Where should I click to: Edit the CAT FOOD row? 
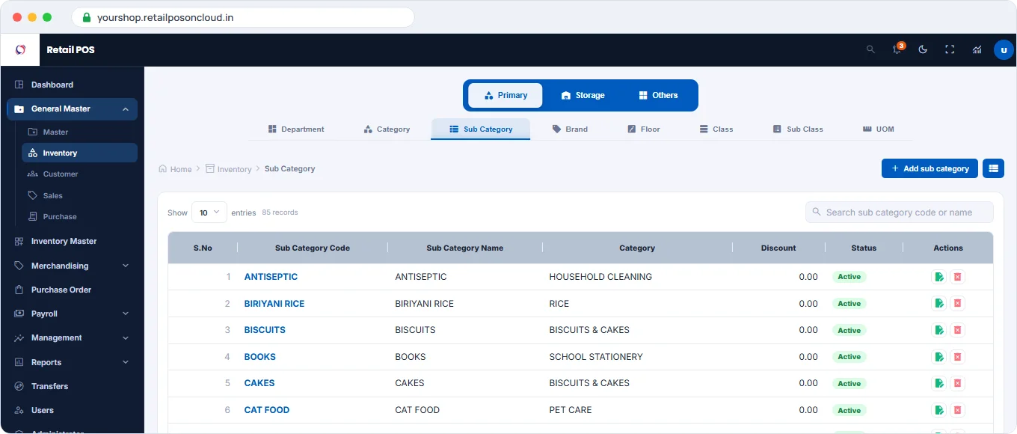(x=938, y=410)
